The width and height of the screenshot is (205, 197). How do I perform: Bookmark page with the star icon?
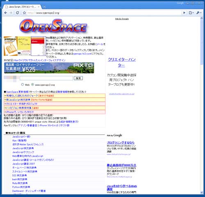point(24,13)
